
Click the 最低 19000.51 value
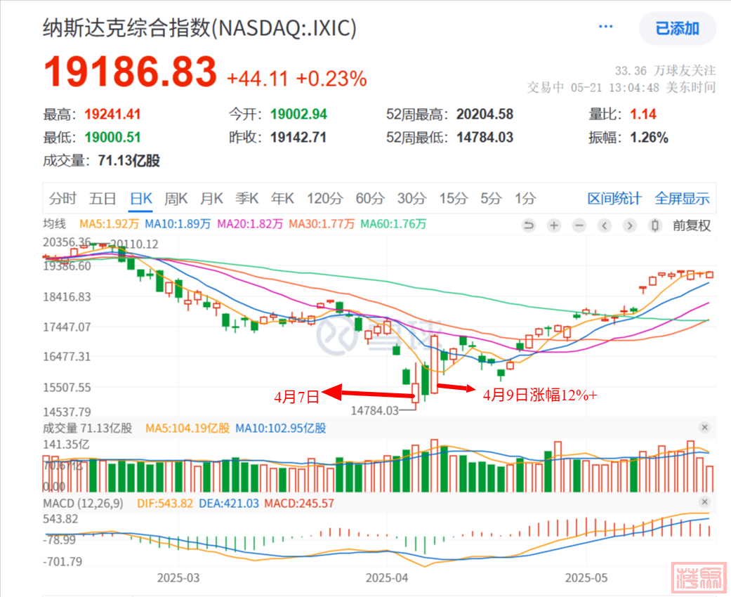[112, 138]
